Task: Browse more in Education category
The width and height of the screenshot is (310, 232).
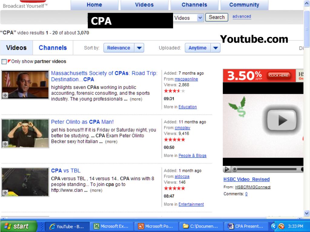Action: (188, 107)
